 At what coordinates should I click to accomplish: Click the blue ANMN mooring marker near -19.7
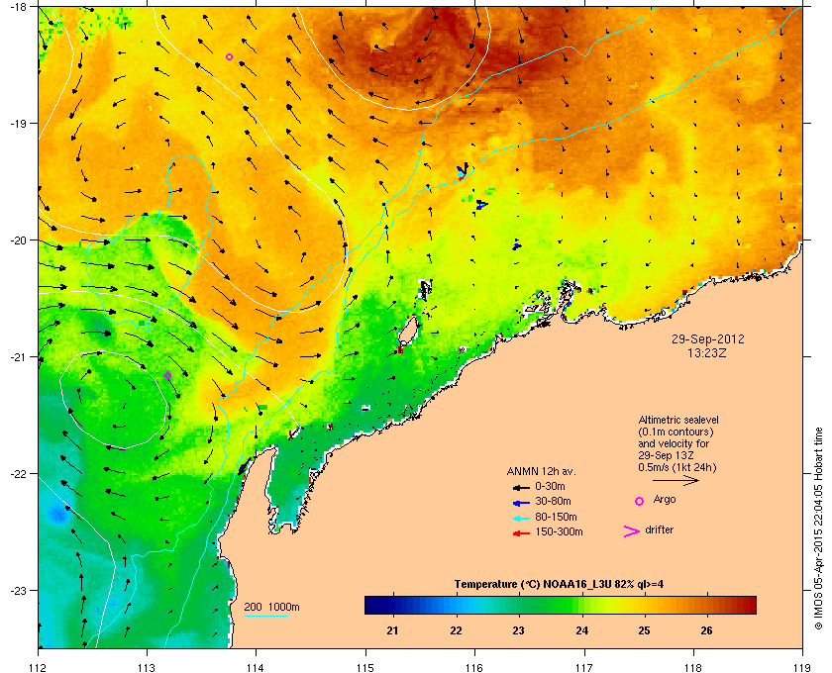coord(481,205)
